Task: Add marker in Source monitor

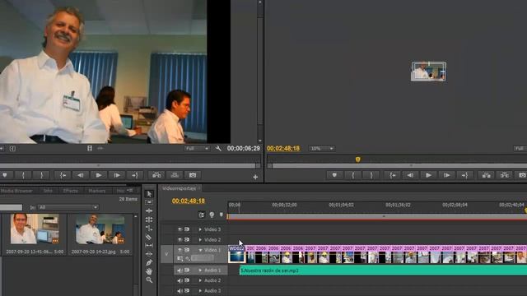Action: [x=5, y=175]
